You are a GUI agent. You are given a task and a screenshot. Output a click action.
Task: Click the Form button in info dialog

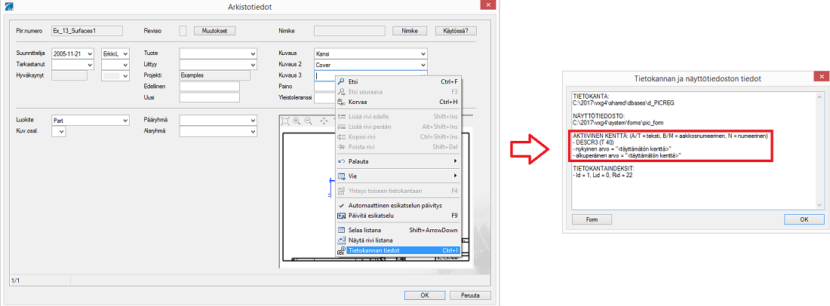pos(592,219)
